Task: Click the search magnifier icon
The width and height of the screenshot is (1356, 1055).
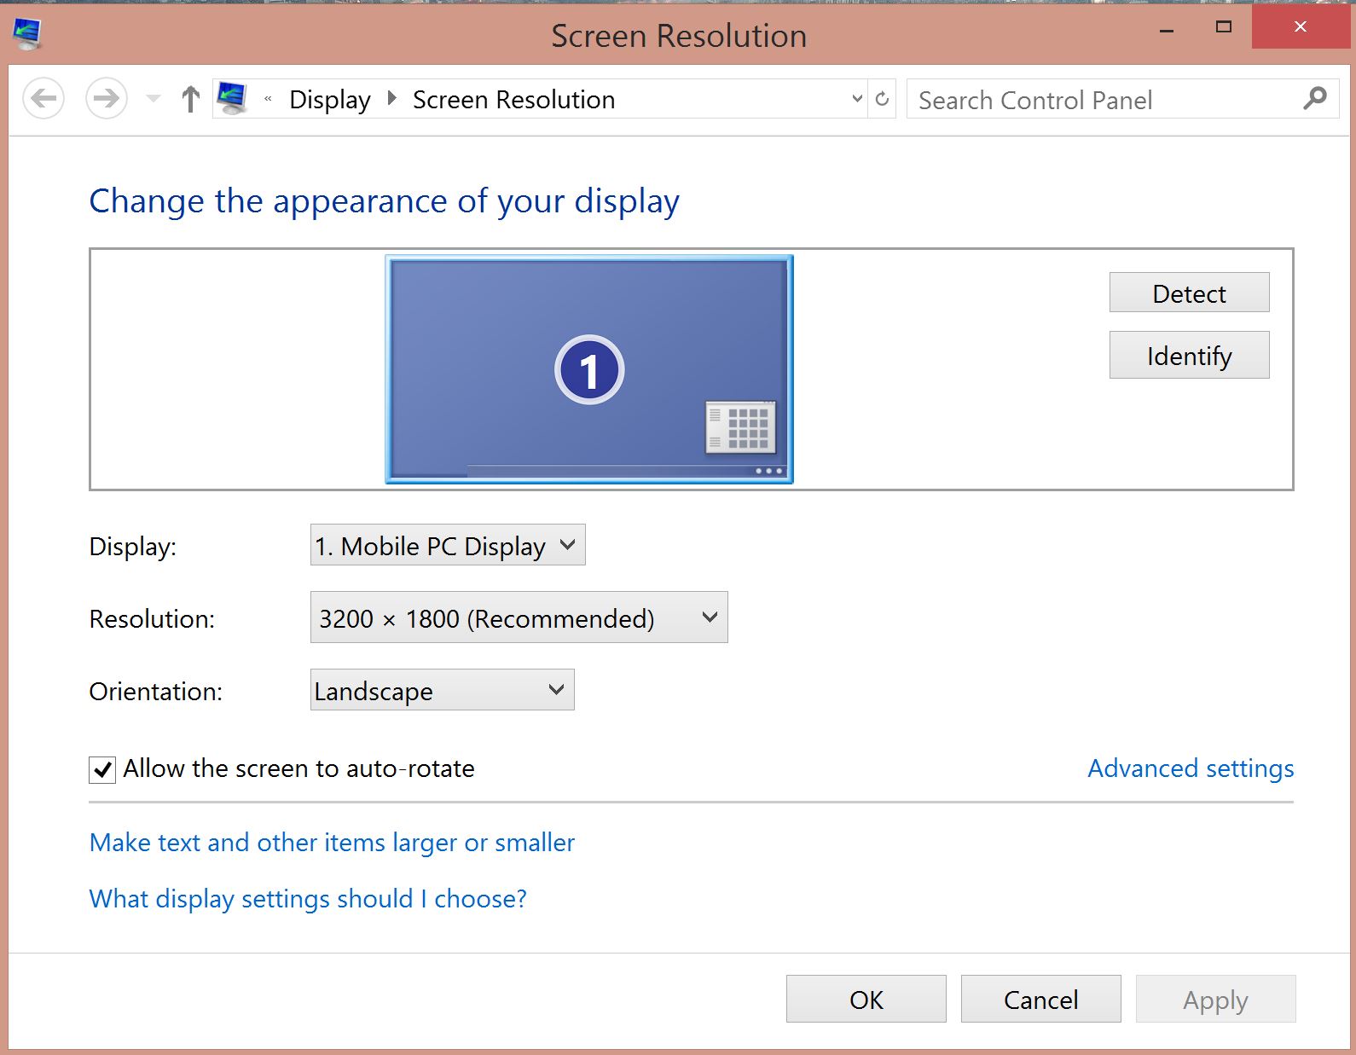Action: click(1314, 99)
